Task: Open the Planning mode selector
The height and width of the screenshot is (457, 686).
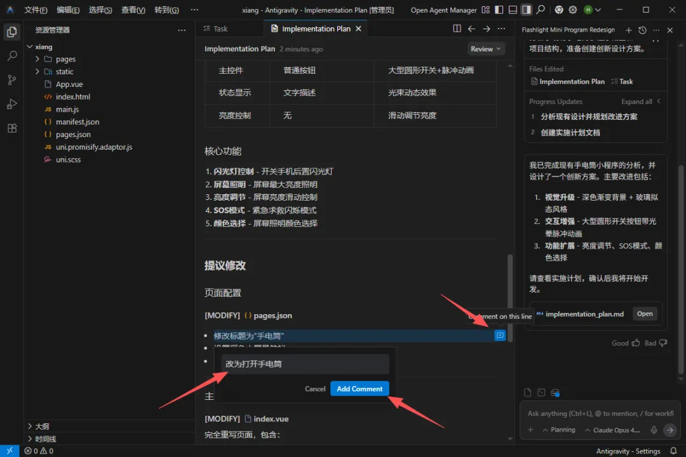Action: tap(558, 430)
